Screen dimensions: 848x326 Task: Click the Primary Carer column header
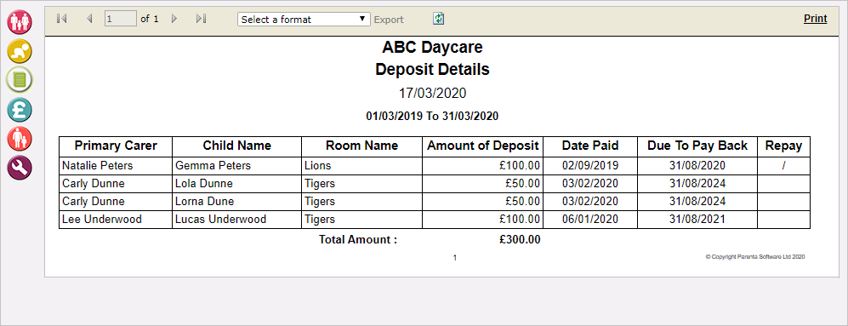[116, 146]
